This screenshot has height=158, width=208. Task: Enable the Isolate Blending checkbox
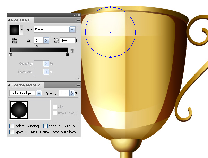11,126
